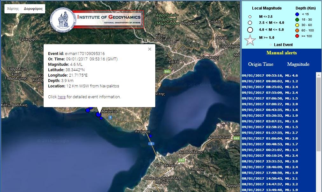This screenshot has height=192, width=322.
Task: Open the 01:27:35 ML 2.7 alert entry
Action: 270,133
